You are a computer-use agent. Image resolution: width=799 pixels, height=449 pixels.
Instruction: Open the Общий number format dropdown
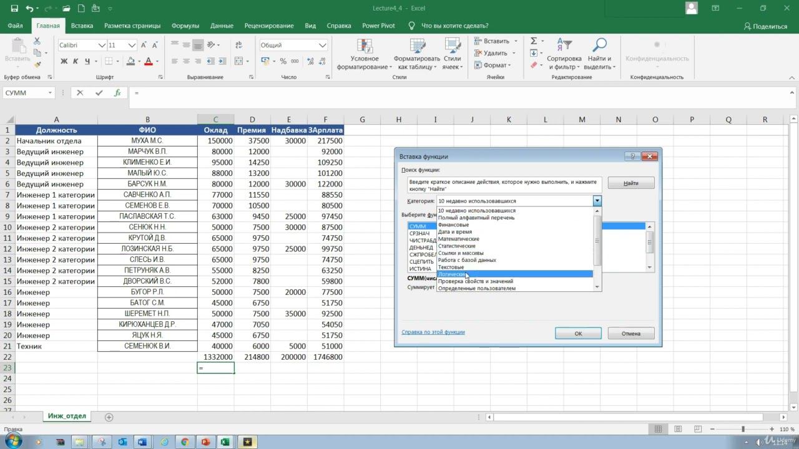pos(322,46)
